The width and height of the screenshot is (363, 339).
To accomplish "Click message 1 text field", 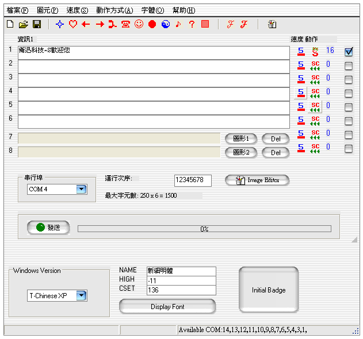I will pyautogui.click(x=154, y=53).
